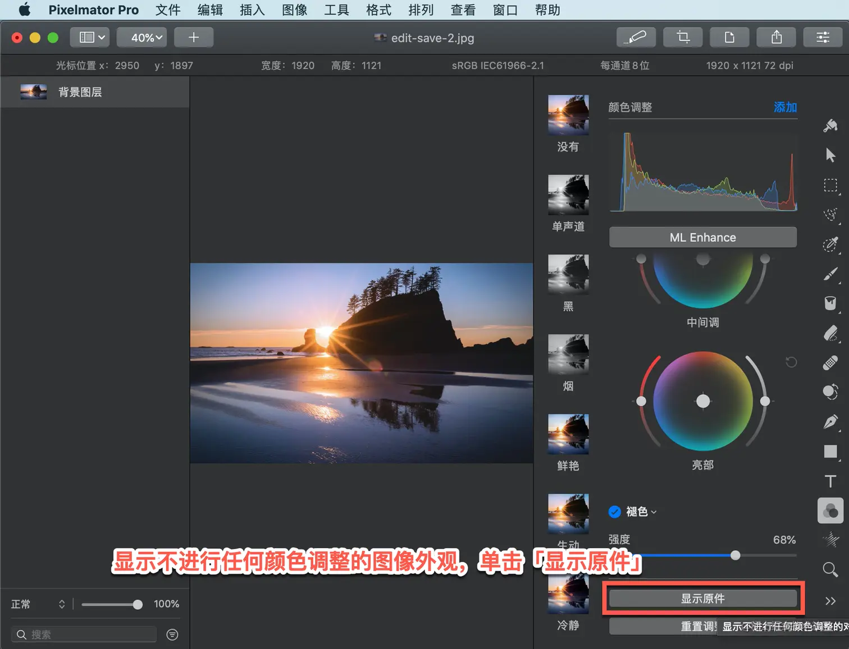The image size is (849, 649).
Task: Click the layer 搜索 search field
Action: (x=84, y=634)
